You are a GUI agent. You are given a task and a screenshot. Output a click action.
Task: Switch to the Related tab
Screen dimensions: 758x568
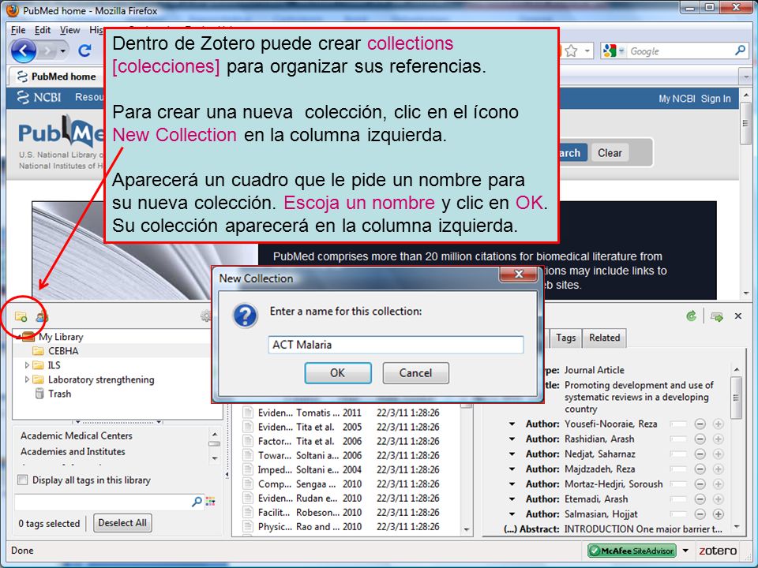(604, 338)
